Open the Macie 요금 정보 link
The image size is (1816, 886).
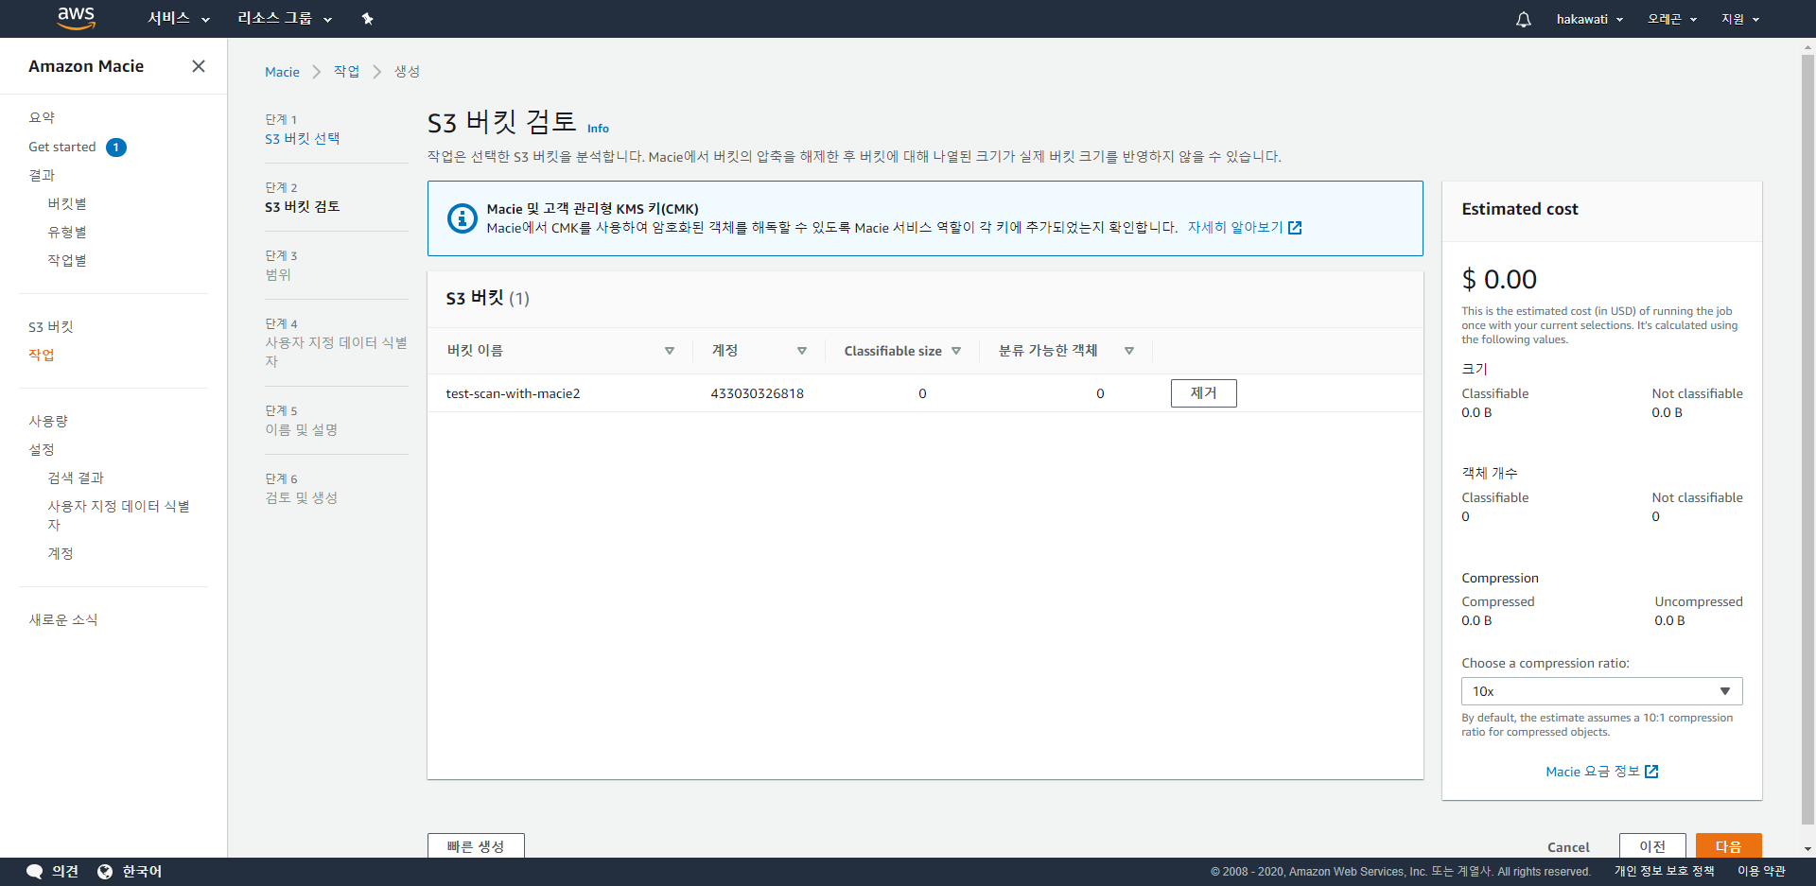click(1601, 772)
